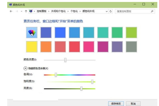The image size is (159, 106).
Task: Pick the bright royal blue swatch
Action: (60, 32)
